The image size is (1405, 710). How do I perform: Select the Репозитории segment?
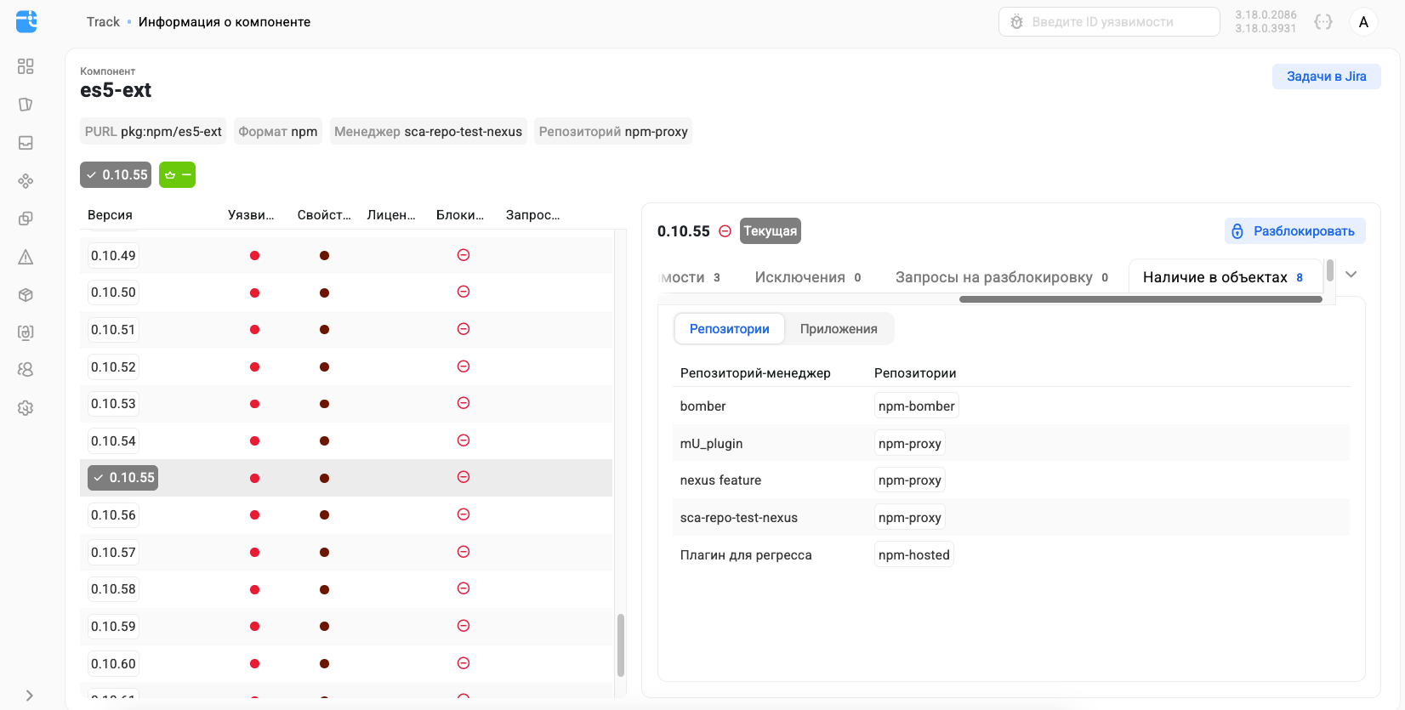point(729,329)
